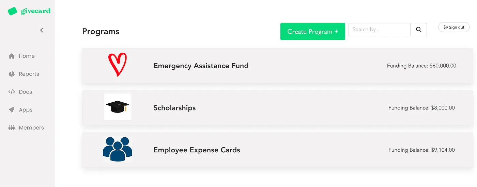The width and height of the screenshot is (477, 187).
Task: Click the Members people icon
Action: click(12, 128)
